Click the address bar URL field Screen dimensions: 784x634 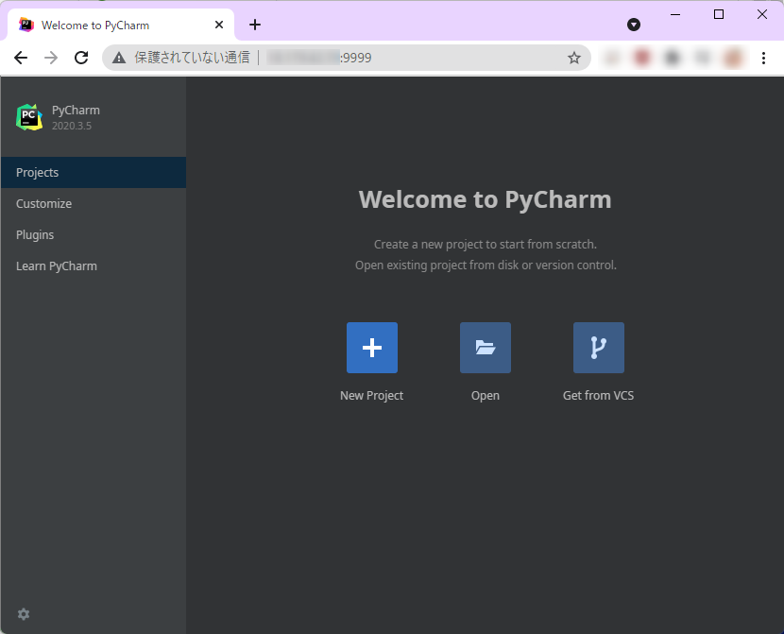347,58
